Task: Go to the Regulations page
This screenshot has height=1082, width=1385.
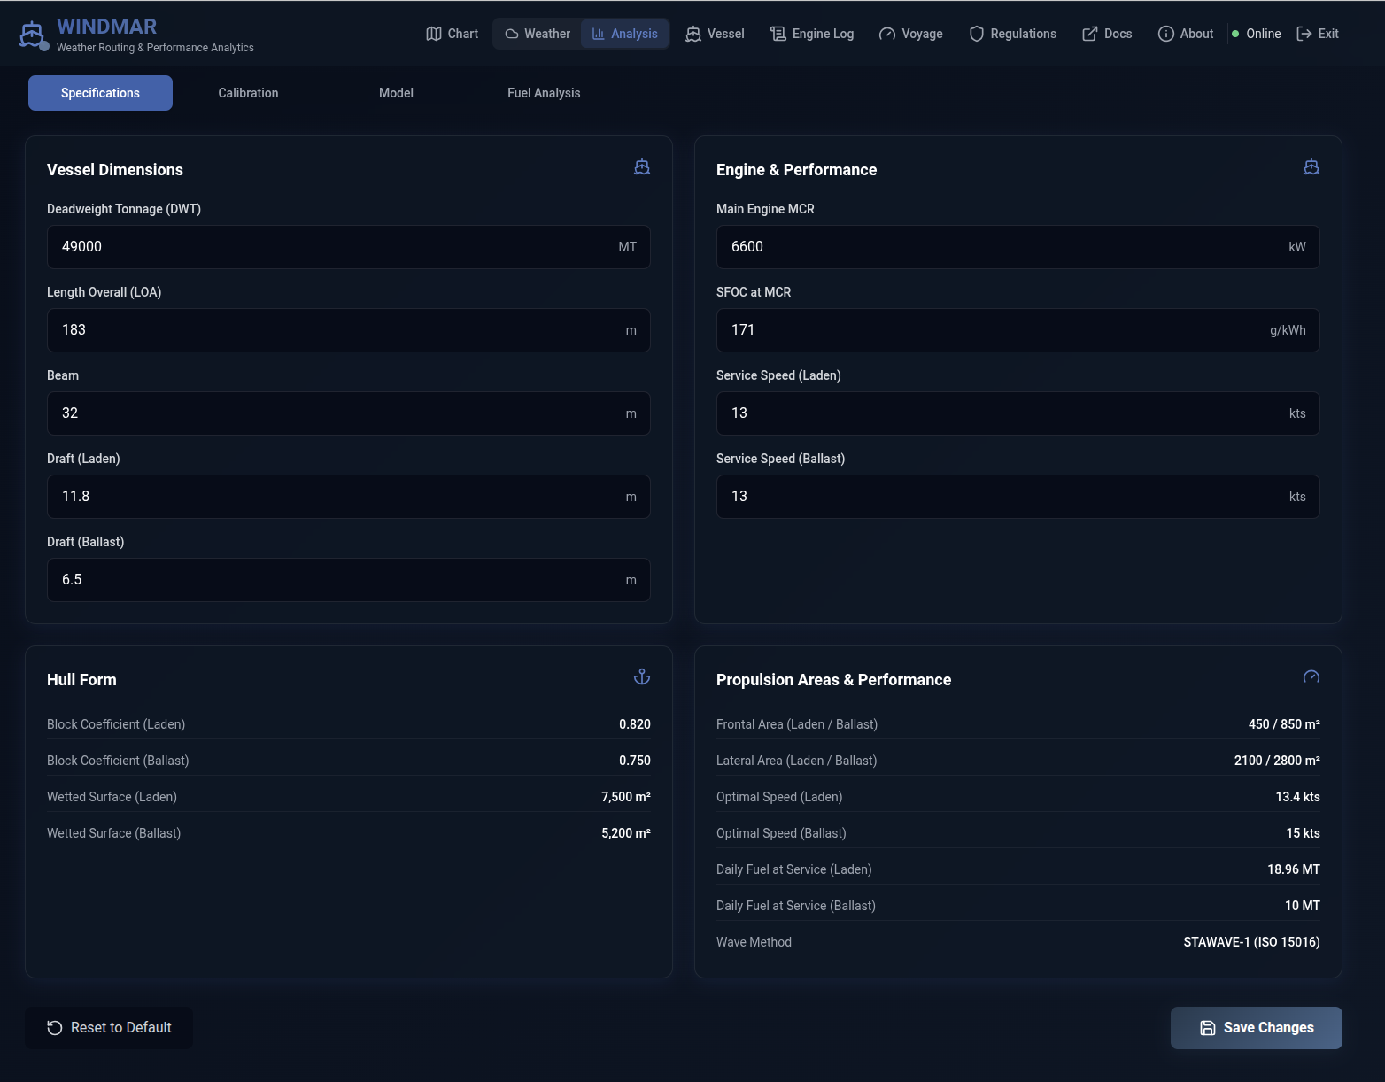Action: [x=1012, y=34]
